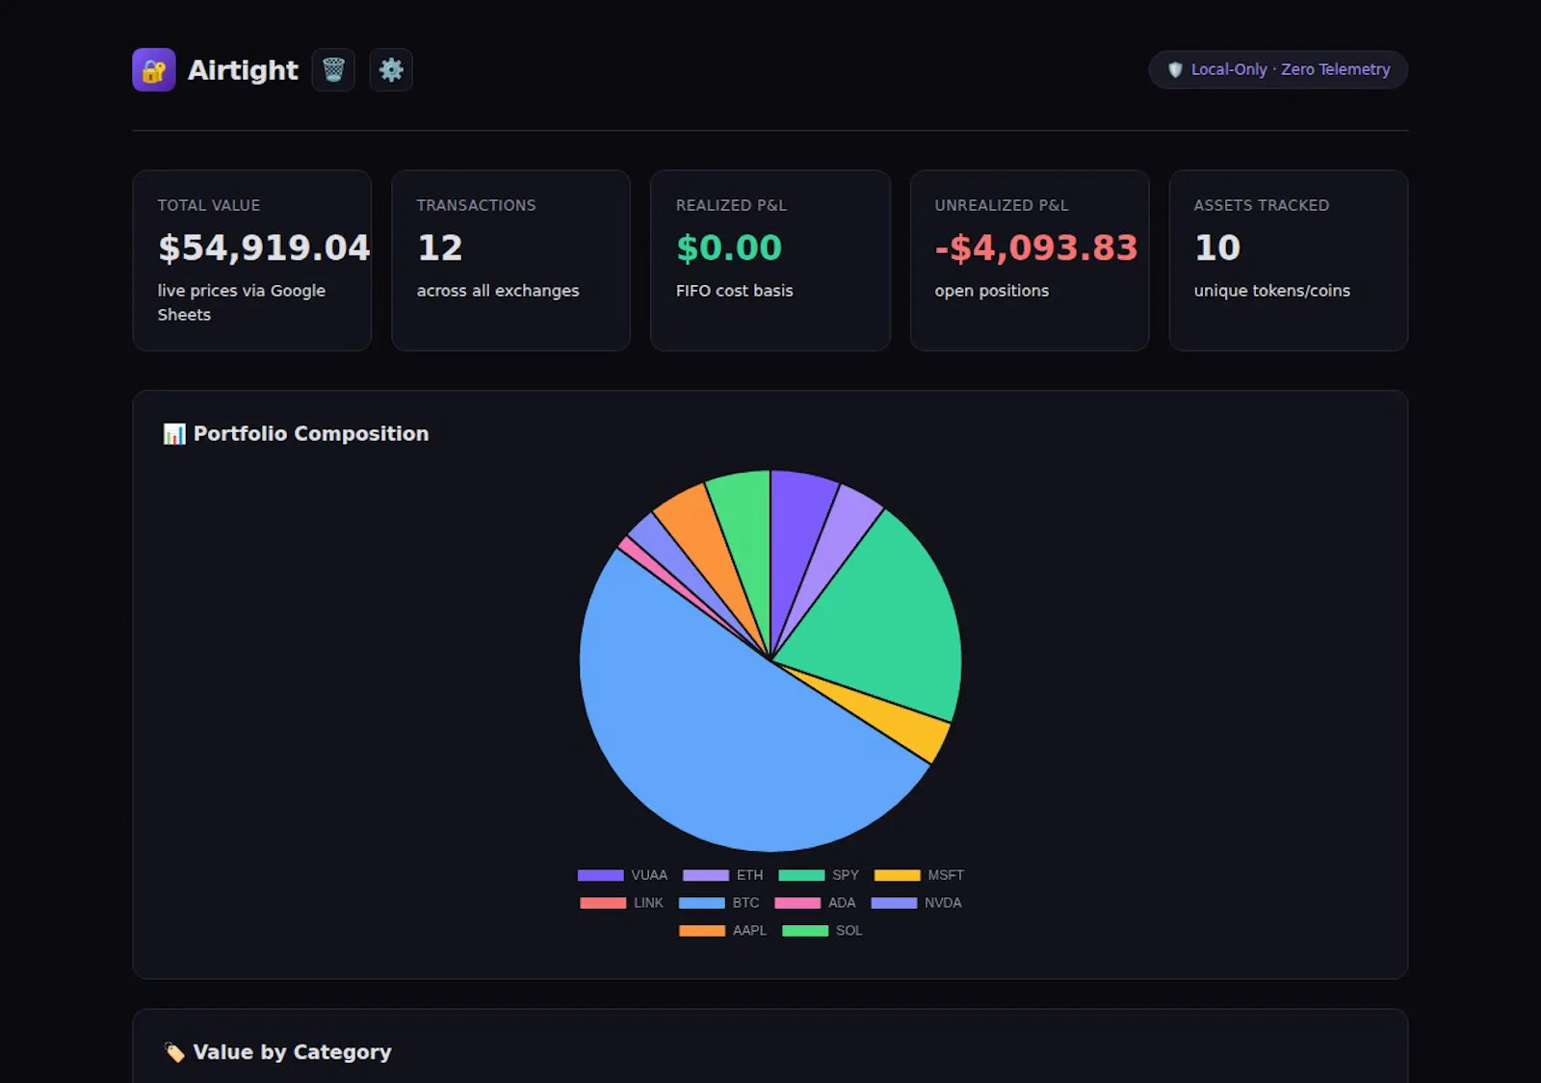Click the bar chart icon beside Portfolio Composition
1541x1083 pixels.
[x=174, y=434]
